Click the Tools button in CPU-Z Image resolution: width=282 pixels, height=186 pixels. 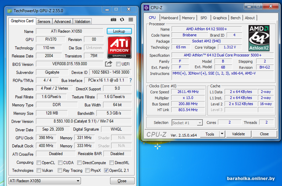[x=210, y=134]
